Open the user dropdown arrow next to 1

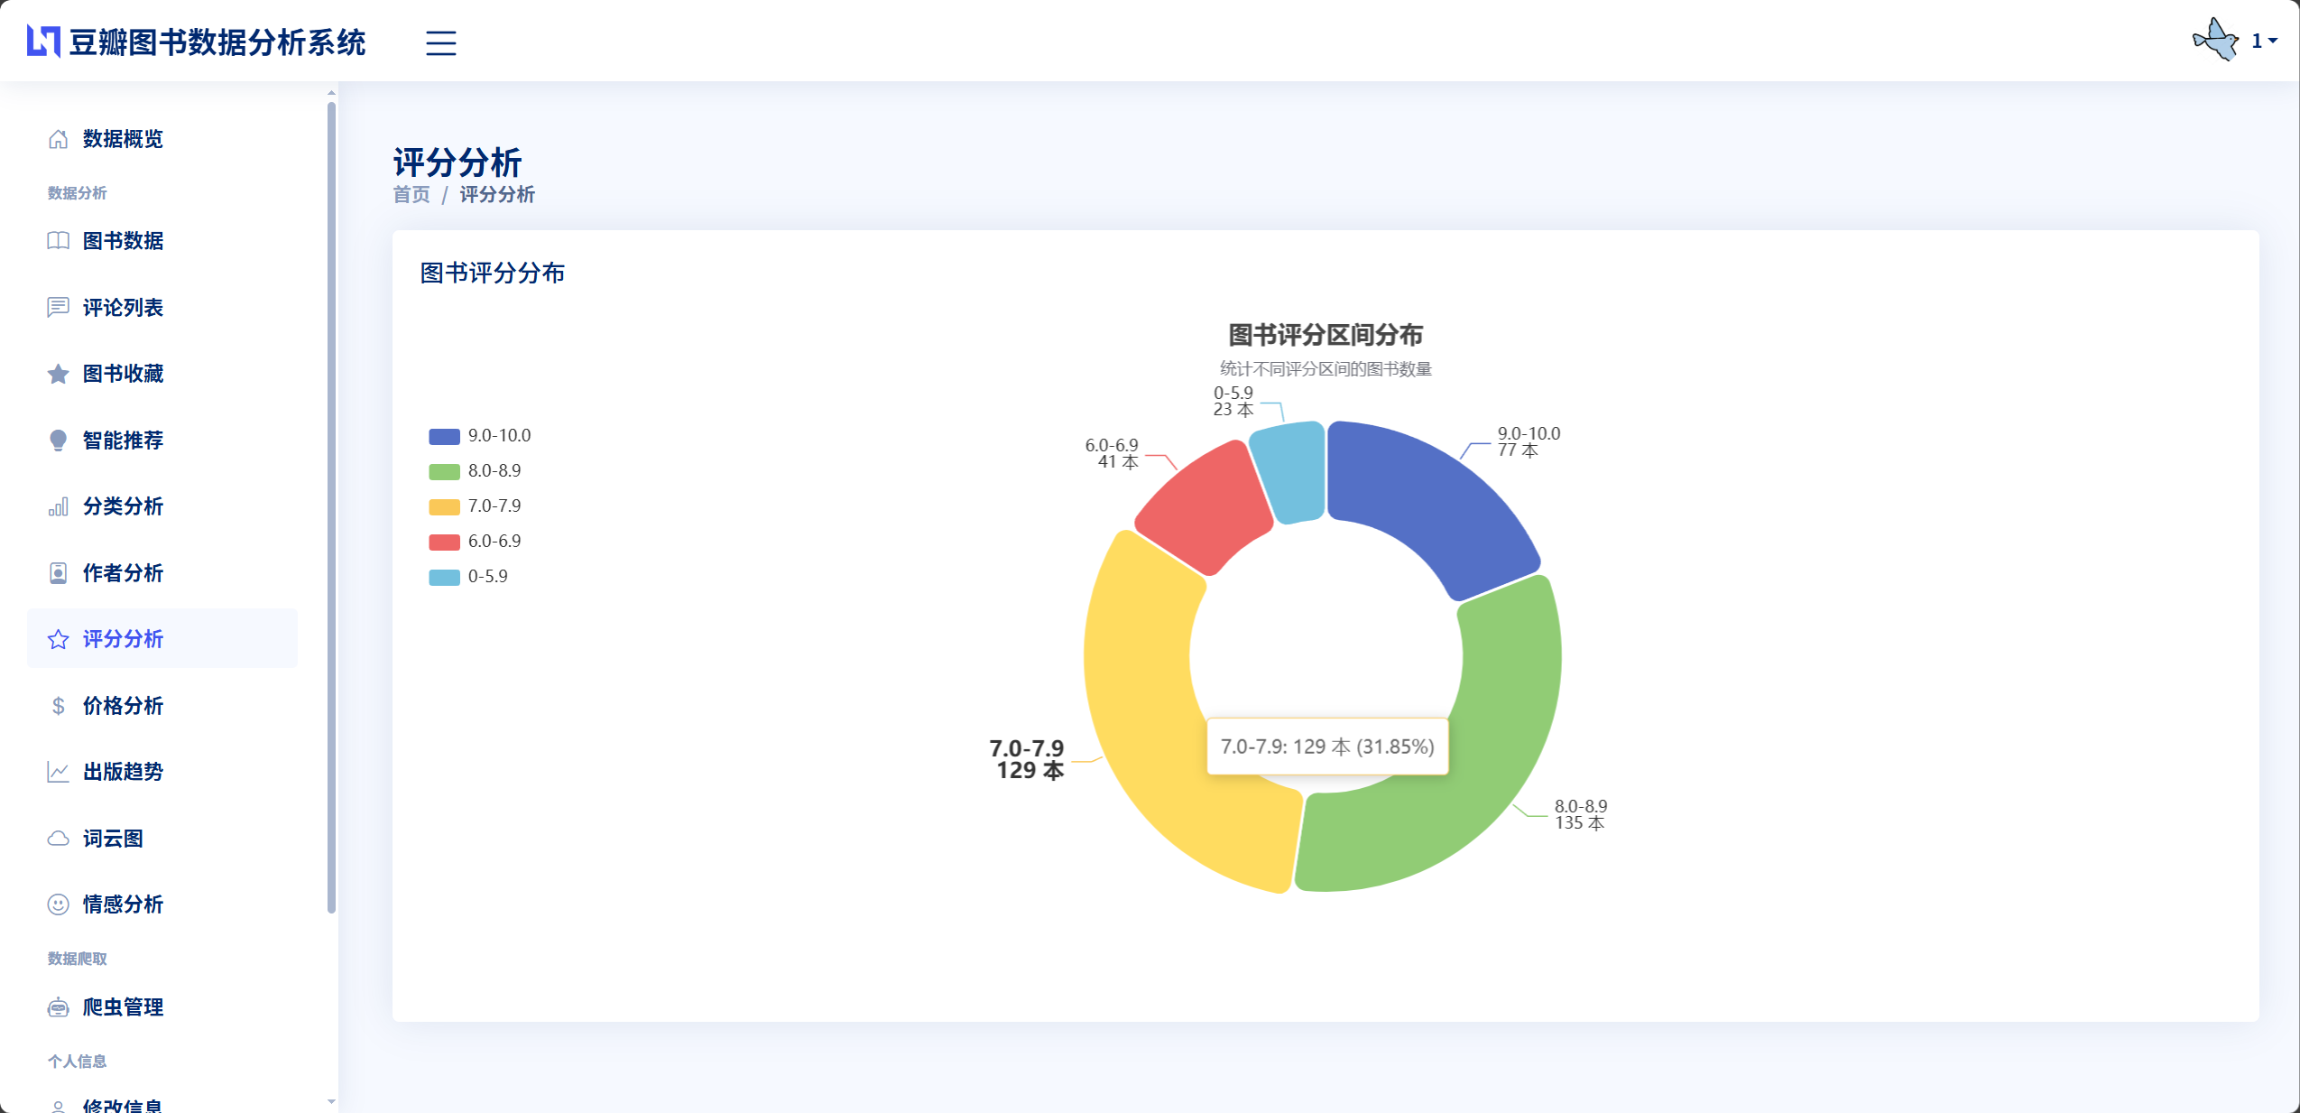[2272, 41]
